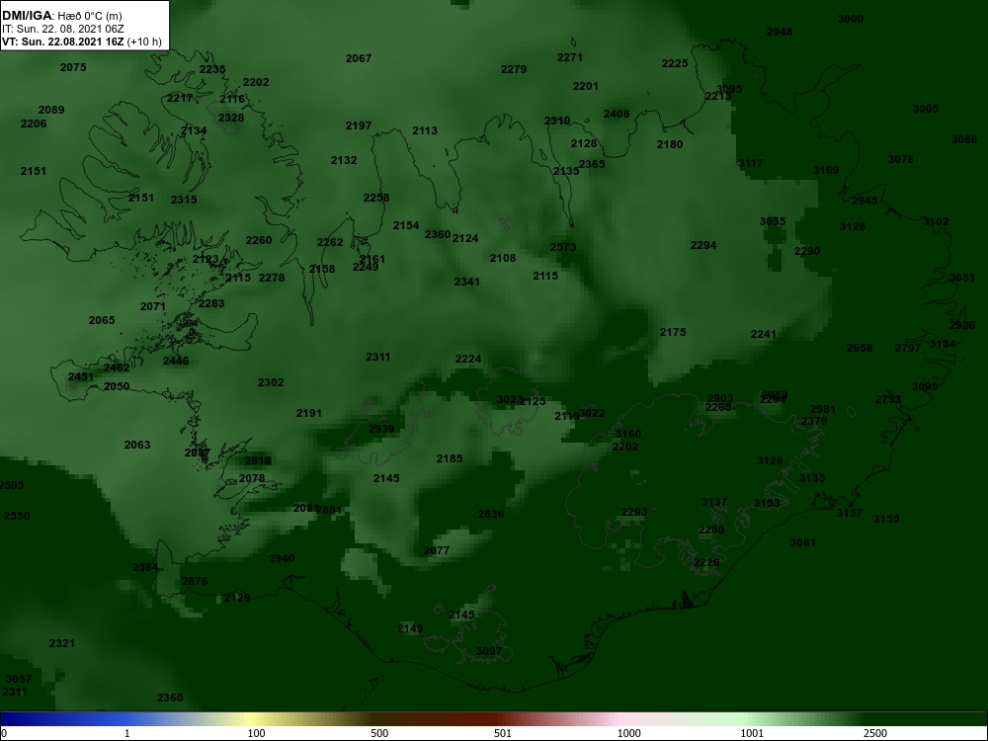Screen dimensions: 988x741
Task: Select the 2260 height value
Action: pos(258,240)
